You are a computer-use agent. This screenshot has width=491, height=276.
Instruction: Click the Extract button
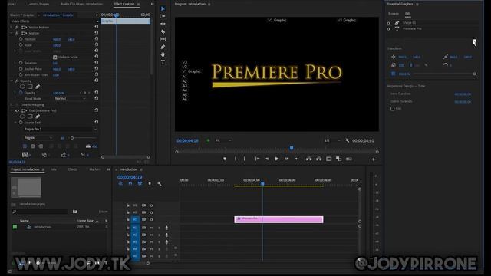pos(319,159)
